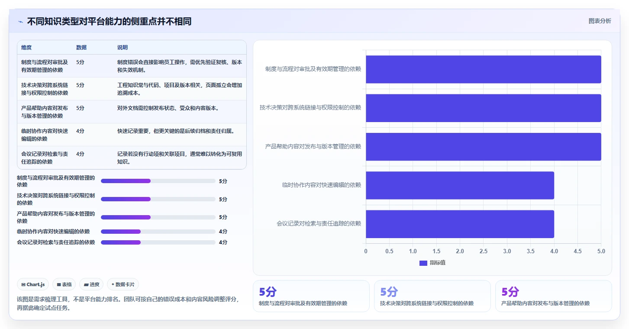The height and width of the screenshot is (329, 629).
Task: Click the 图表分析 label
Action: [600, 21]
